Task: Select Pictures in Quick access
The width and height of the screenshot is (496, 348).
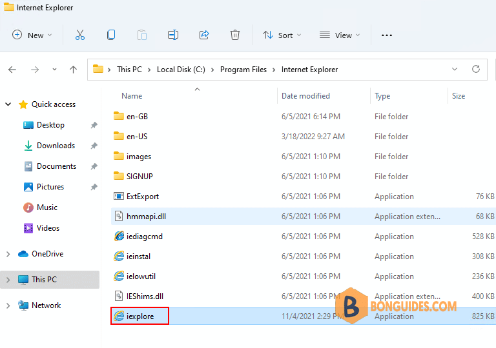Action: tap(50, 187)
